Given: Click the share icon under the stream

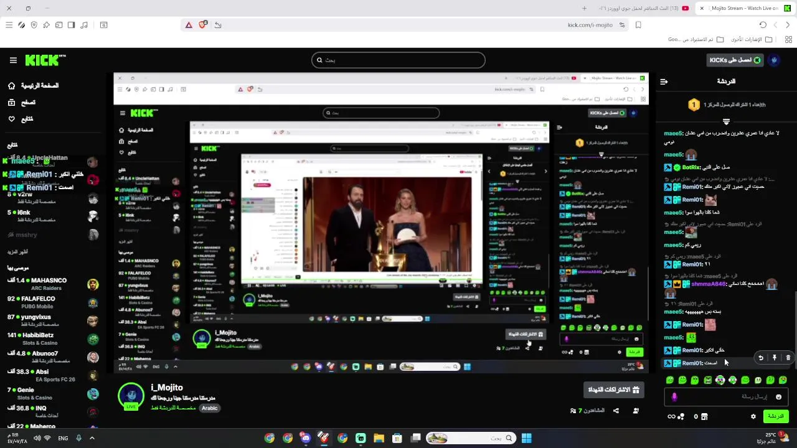Looking at the screenshot, I should point(616,411).
